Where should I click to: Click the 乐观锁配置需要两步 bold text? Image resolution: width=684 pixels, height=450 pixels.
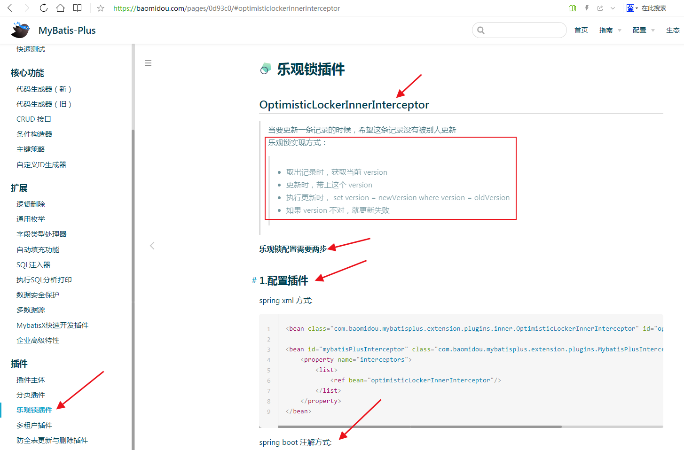tap(293, 249)
